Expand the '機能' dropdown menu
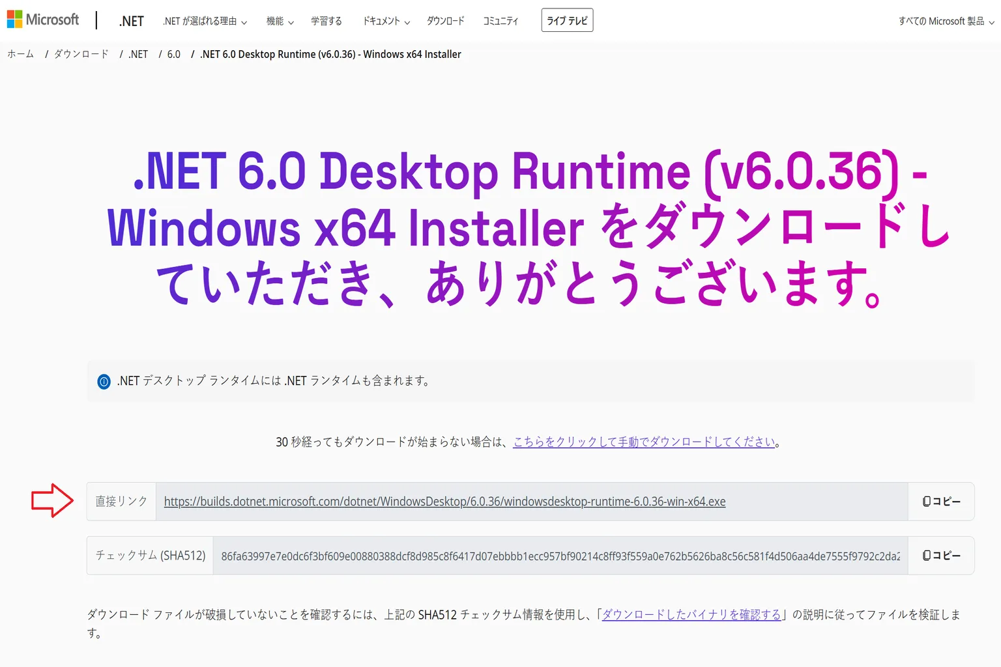Screen dimensions: 1001x667 (x=280, y=21)
